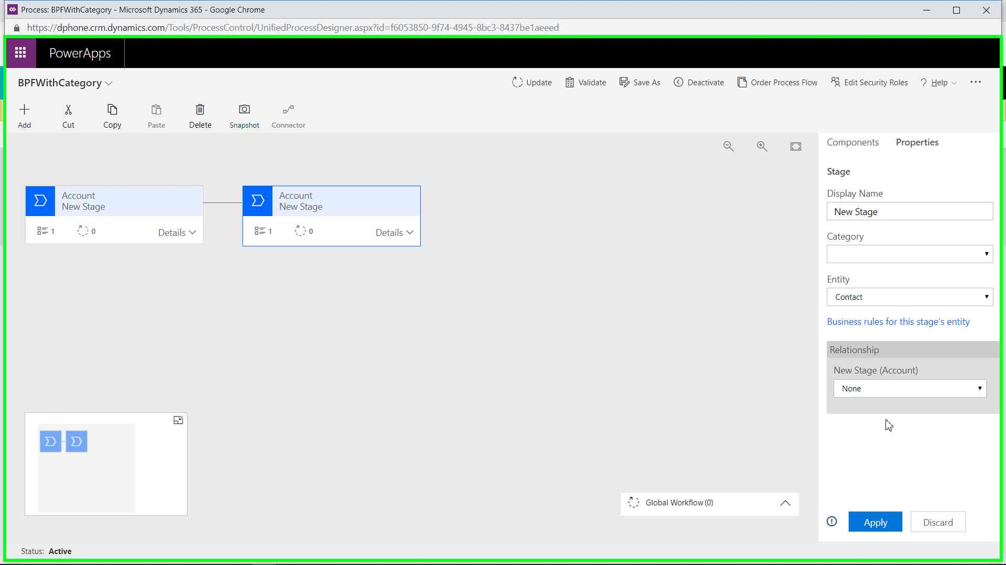Open the Relationship dropdown set to None
Screen dimensions: 1006x565
pos(910,389)
